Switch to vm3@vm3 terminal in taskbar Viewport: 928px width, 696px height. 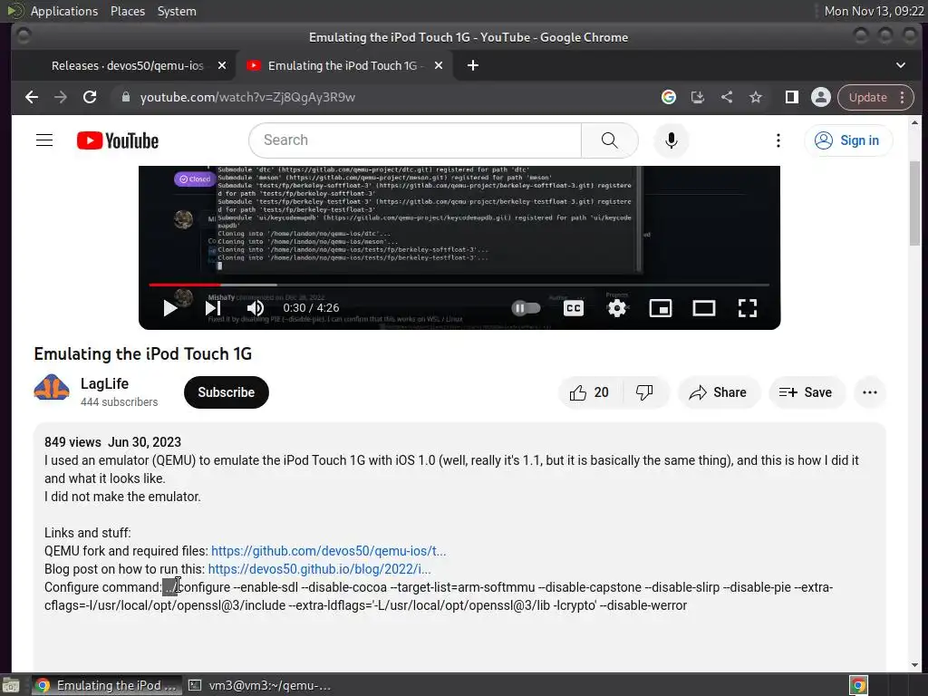[x=260, y=685]
